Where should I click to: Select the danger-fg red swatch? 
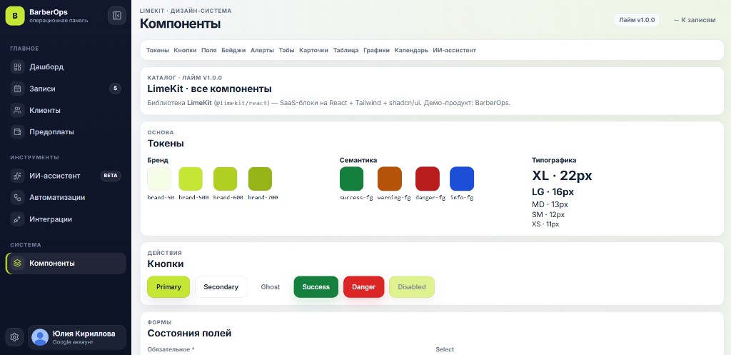click(x=428, y=179)
